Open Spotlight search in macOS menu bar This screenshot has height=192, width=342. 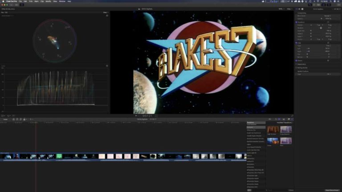331,1
